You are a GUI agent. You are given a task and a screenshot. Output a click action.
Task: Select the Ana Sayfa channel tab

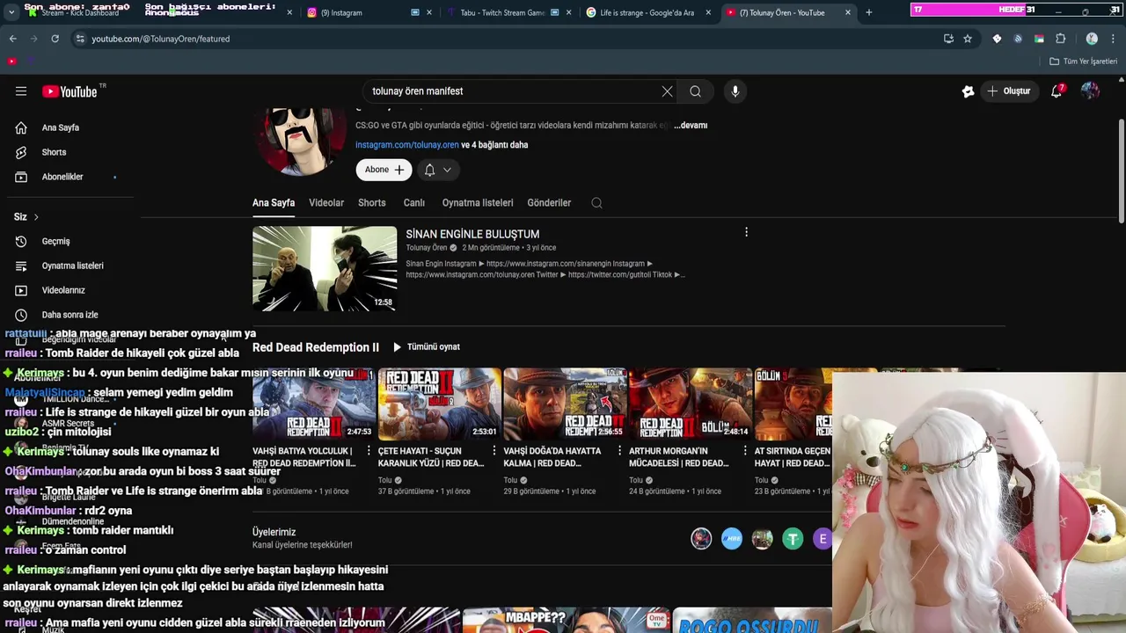(x=274, y=203)
